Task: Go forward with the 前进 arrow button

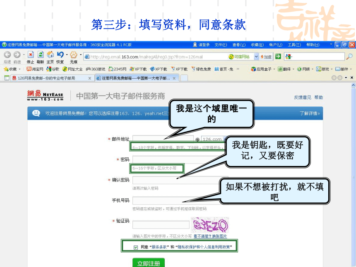Action: pyautogui.click(x=17, y=55)
